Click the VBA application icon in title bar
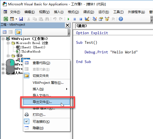Viewport: 153px width, 139px height. tap(5, 4)
